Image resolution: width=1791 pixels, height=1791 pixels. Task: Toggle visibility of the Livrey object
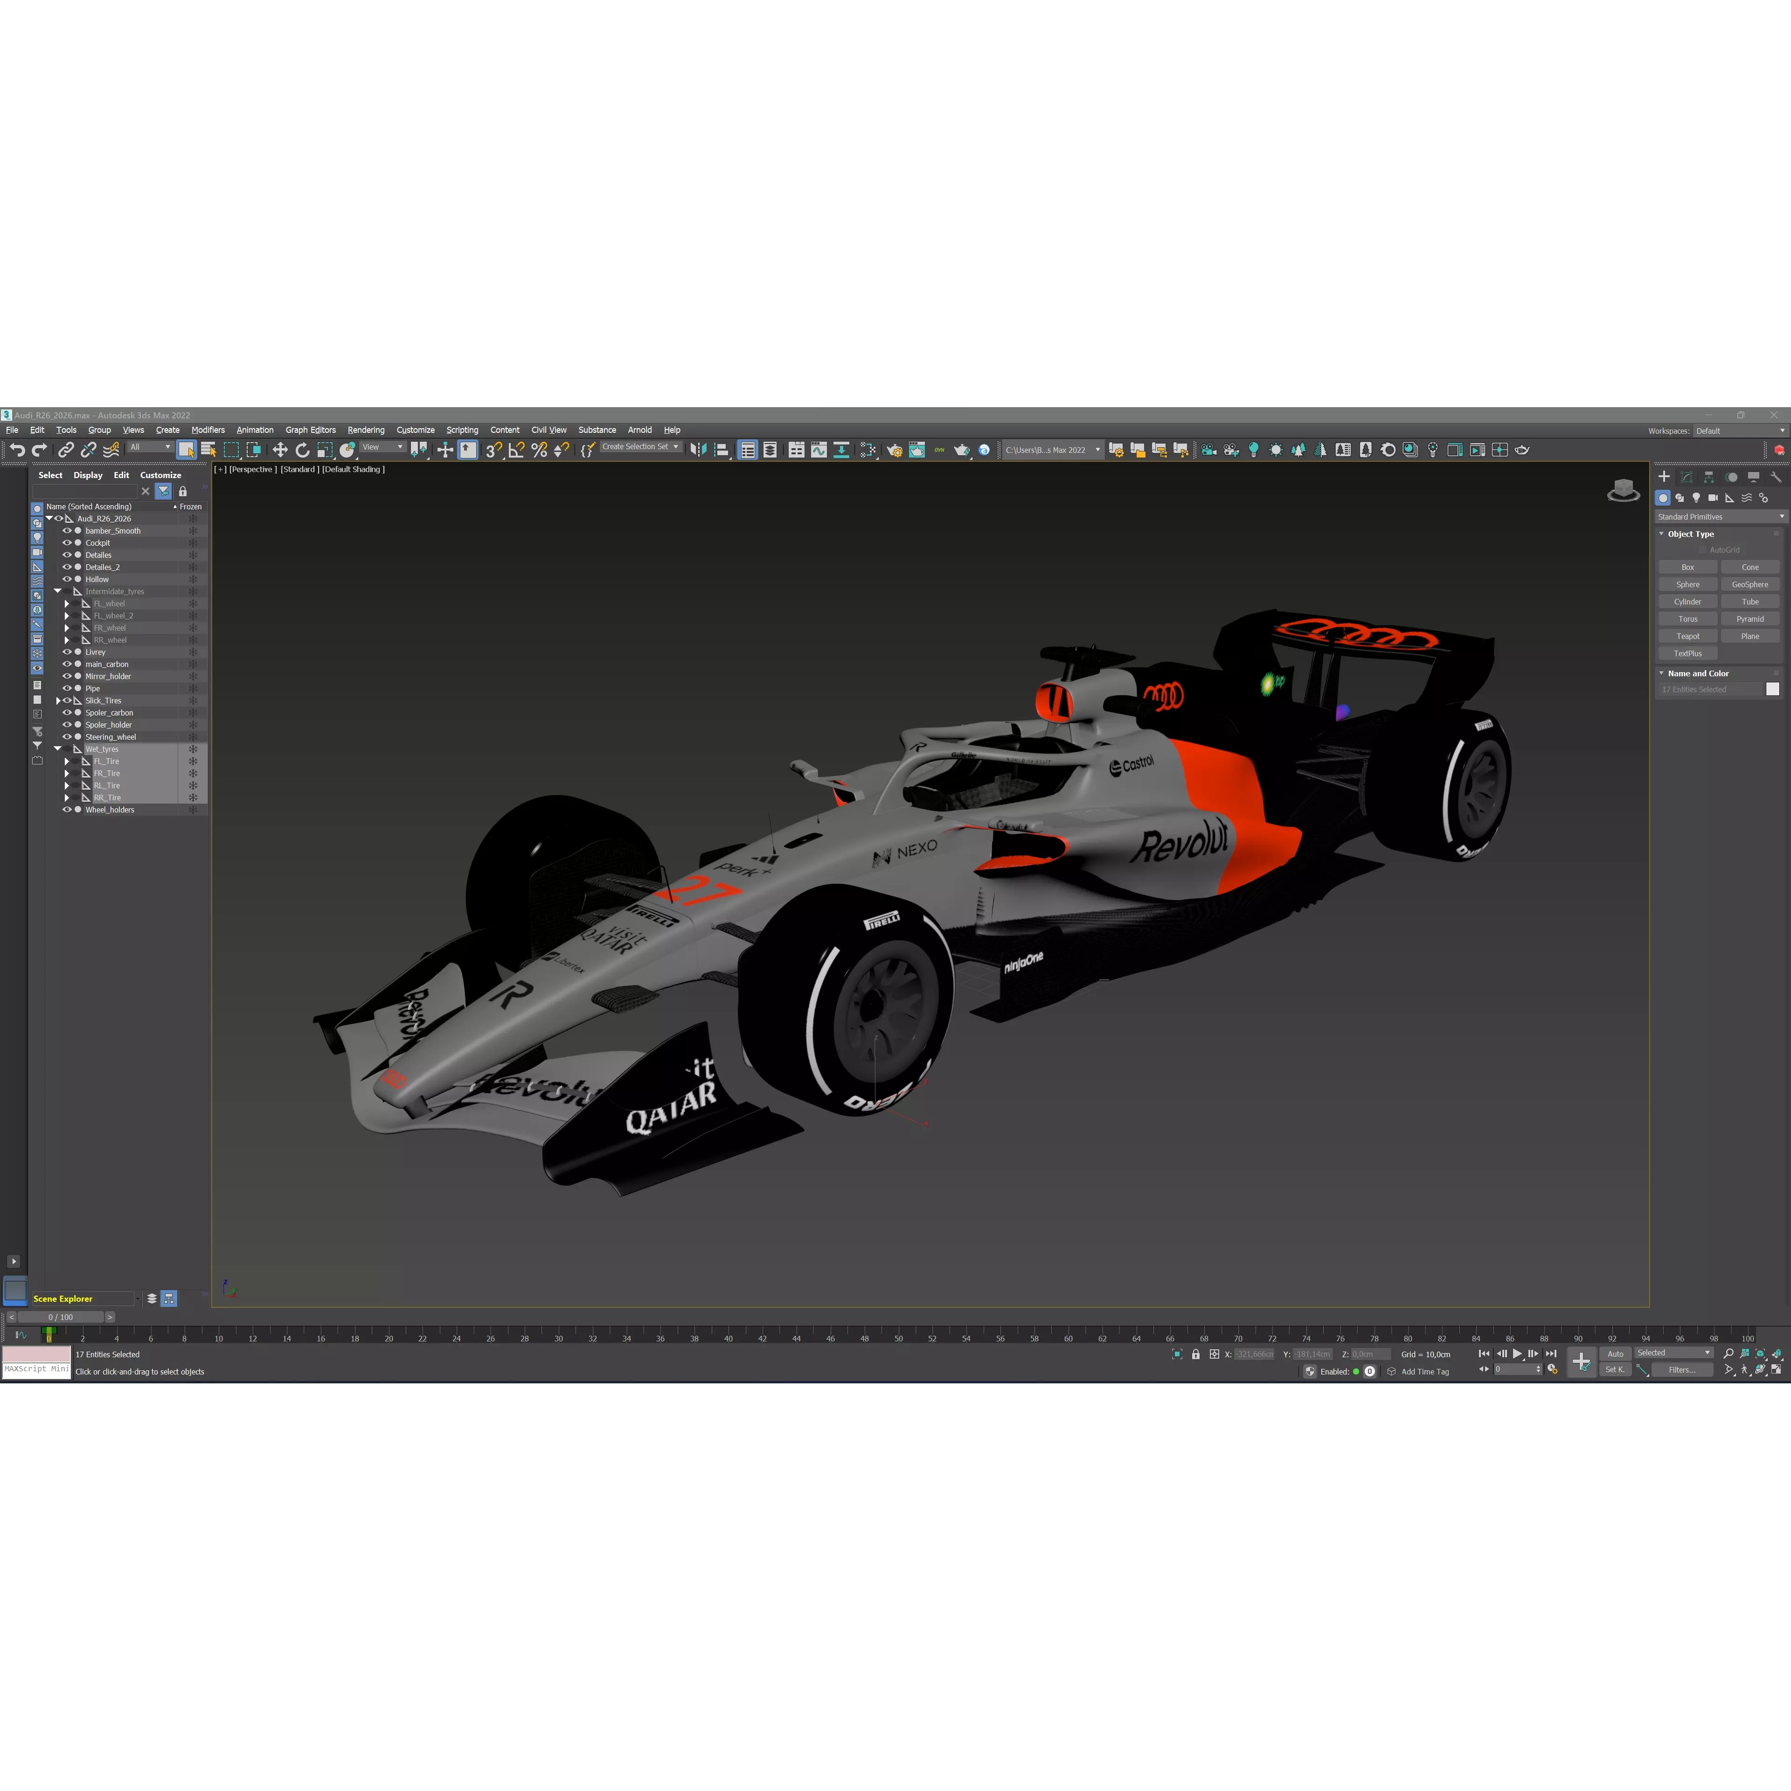pos(67,653)
